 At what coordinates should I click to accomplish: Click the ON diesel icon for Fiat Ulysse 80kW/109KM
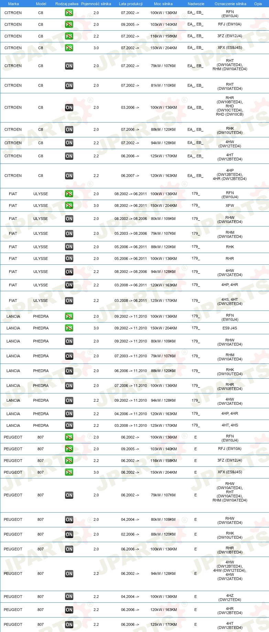[x=69, y=219]
